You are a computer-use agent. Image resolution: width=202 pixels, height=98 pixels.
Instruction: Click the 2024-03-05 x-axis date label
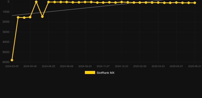point(12,66)
